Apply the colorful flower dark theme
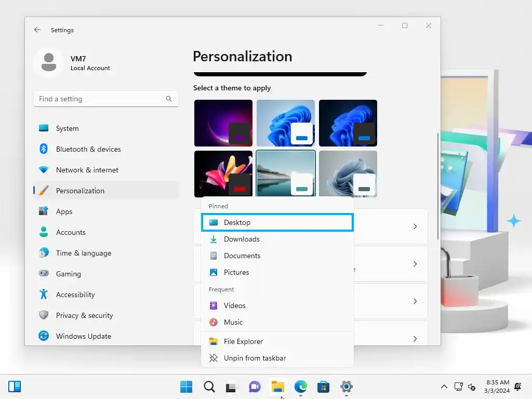The height and width of the screenshot is (399, 532). [223, 174]
